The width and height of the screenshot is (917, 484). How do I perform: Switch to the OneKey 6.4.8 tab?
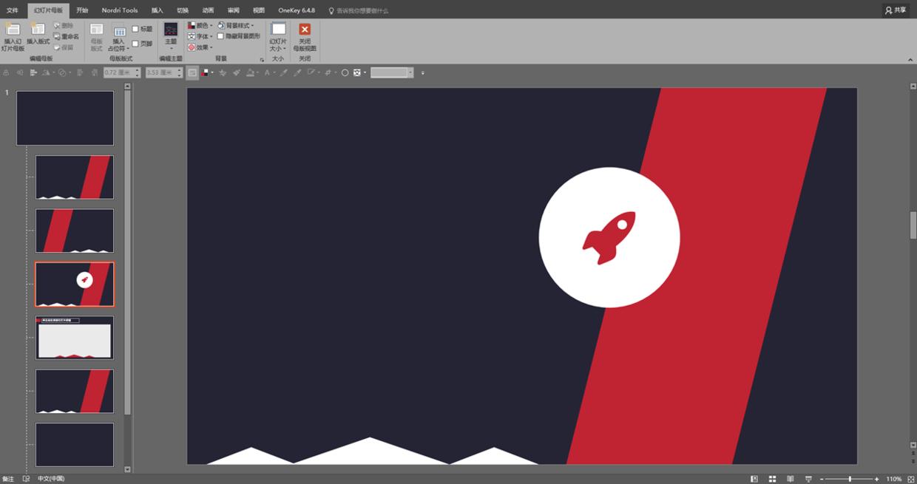(296, 10)
